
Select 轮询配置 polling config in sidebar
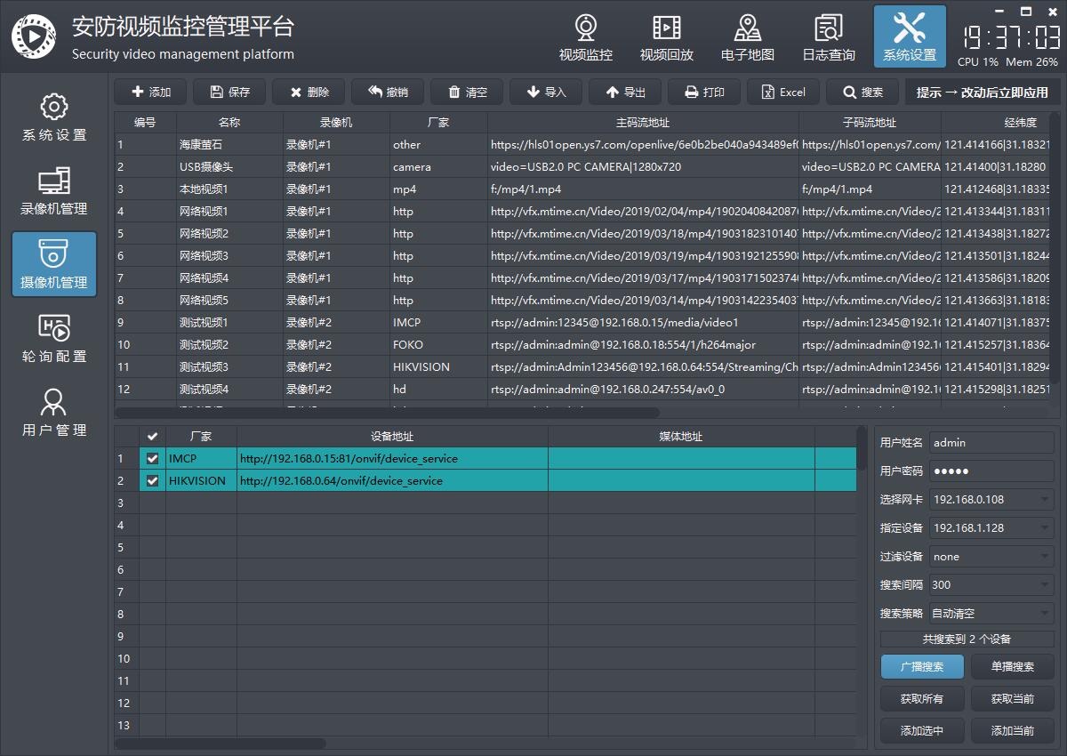point(54,339)
